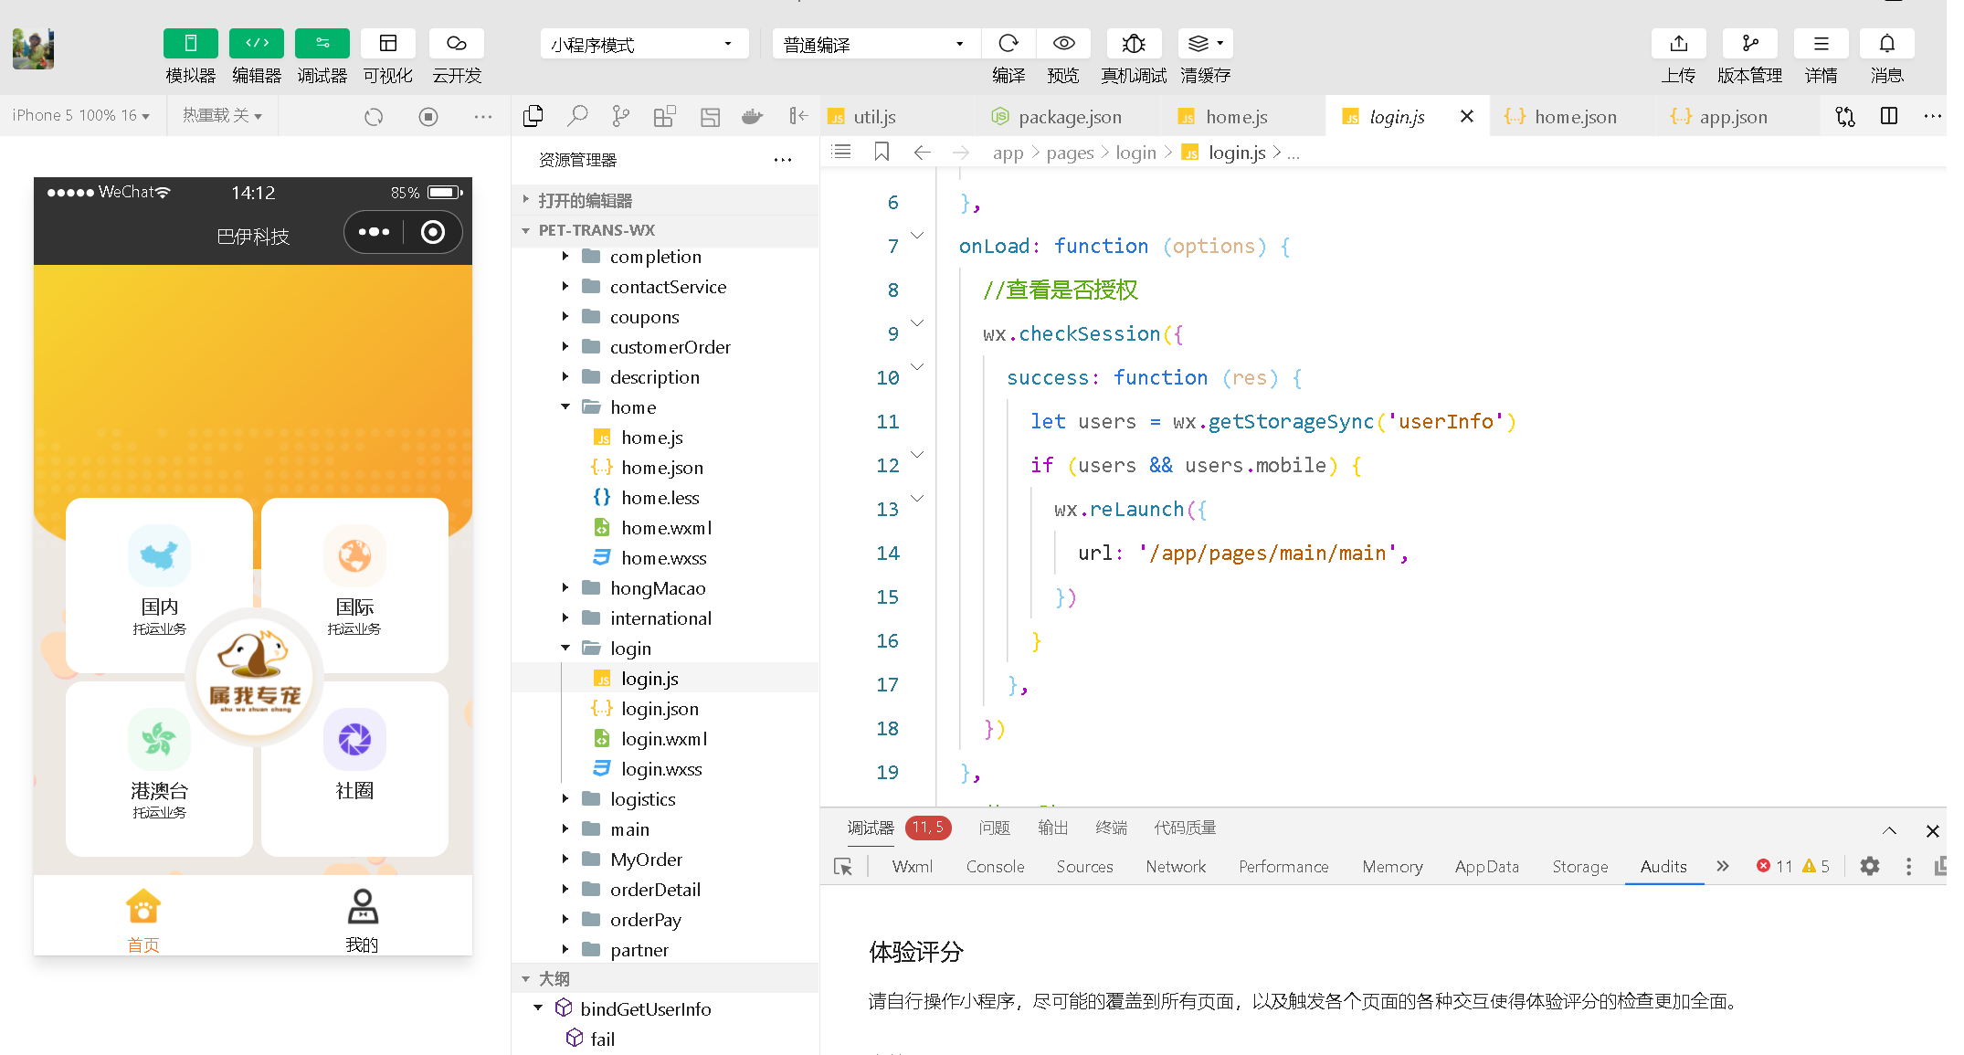The height and width of the screenshot is (1055, 1964).
Task: Switch to the Console devtools tab
Action: click(995, 867)
